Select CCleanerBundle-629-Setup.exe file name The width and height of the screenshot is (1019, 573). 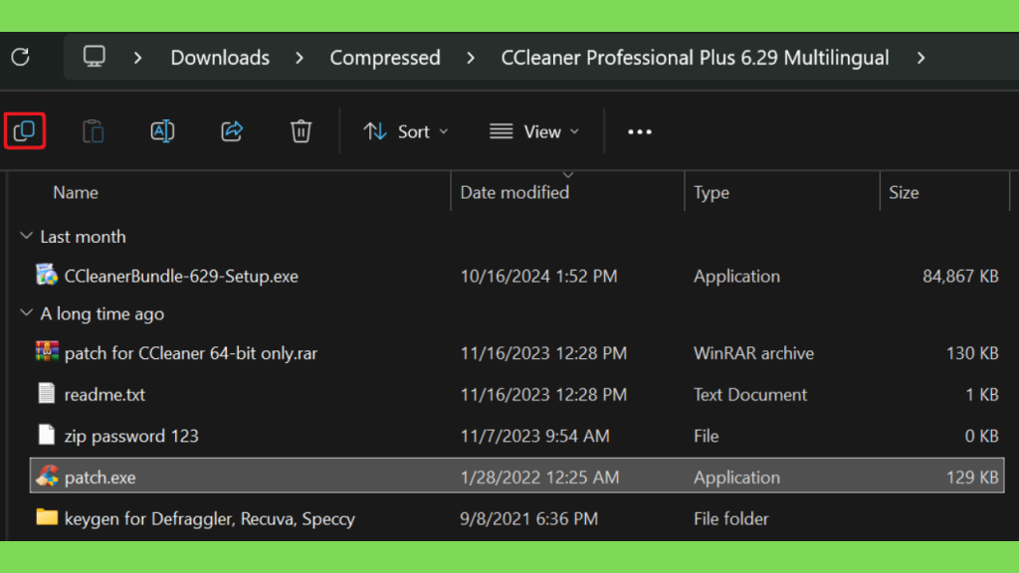coord(181,277)
